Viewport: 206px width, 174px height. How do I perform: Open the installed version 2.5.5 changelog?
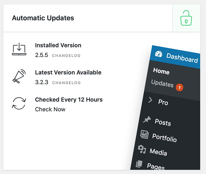pos(66,56)
